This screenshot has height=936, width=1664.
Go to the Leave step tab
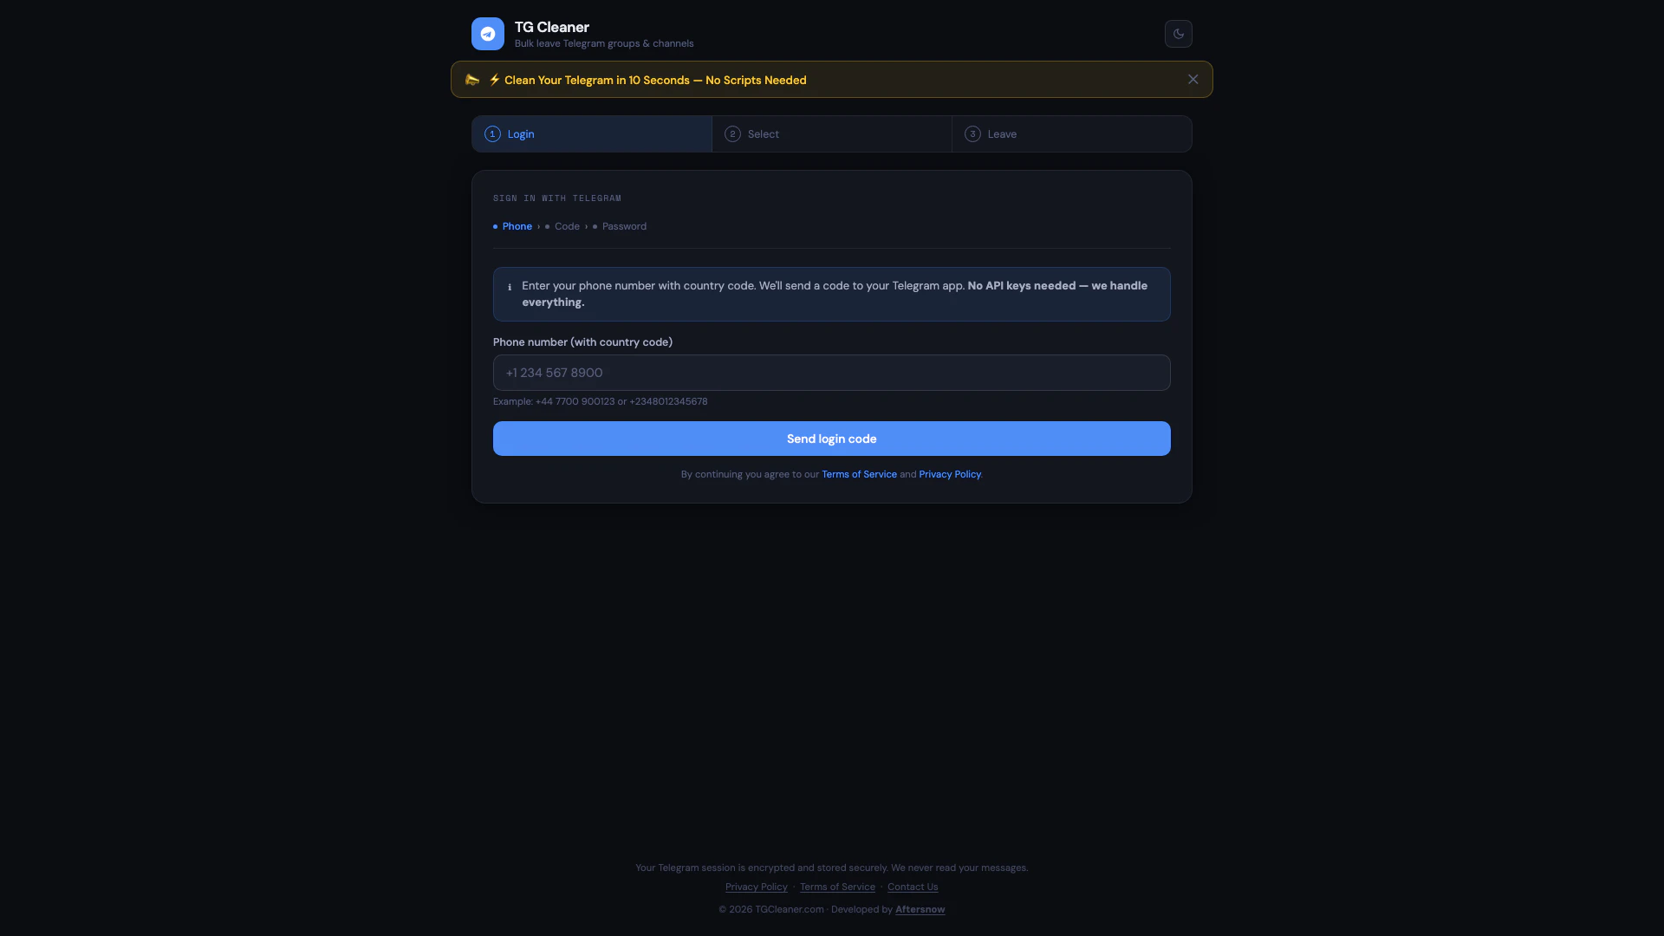tap(1072, 134)
